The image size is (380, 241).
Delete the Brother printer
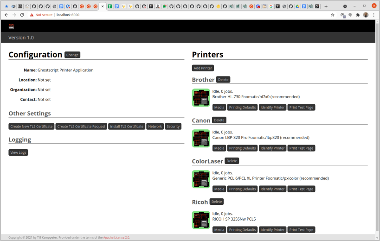pyautogui.click(x=223, y=80)
